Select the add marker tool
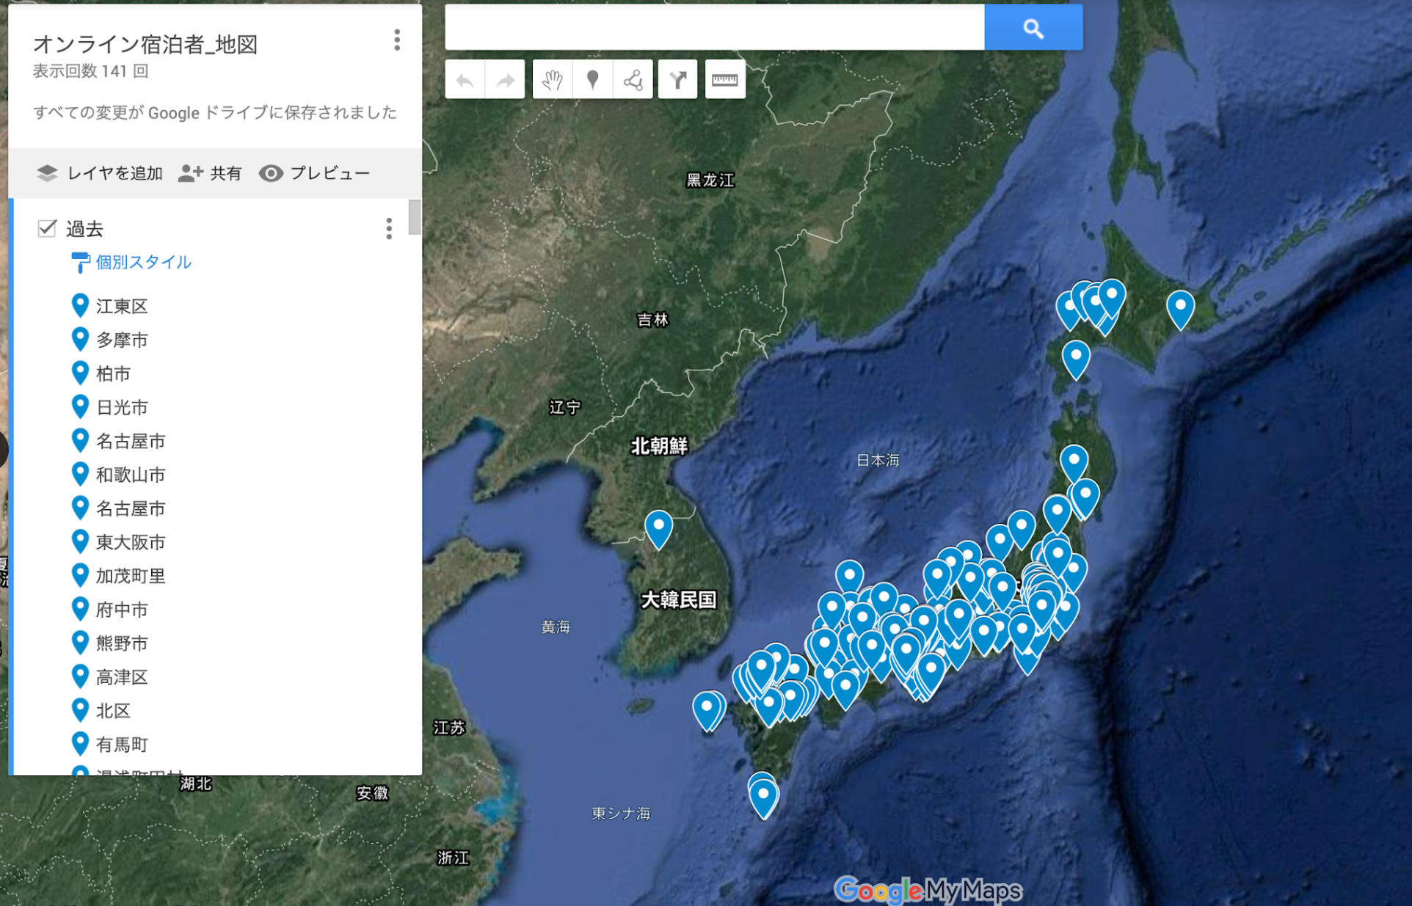The width and height of the screenshot is (1412, 906). pyautogui.click(x=592, y=80)
